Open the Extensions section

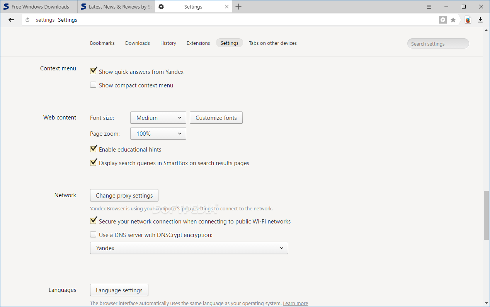pyautogui.click(x=198, y=43)
